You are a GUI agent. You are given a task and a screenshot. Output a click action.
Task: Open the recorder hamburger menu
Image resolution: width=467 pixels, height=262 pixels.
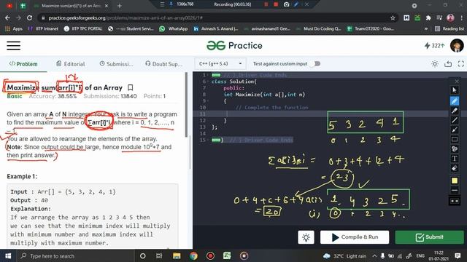pos(162,4)
